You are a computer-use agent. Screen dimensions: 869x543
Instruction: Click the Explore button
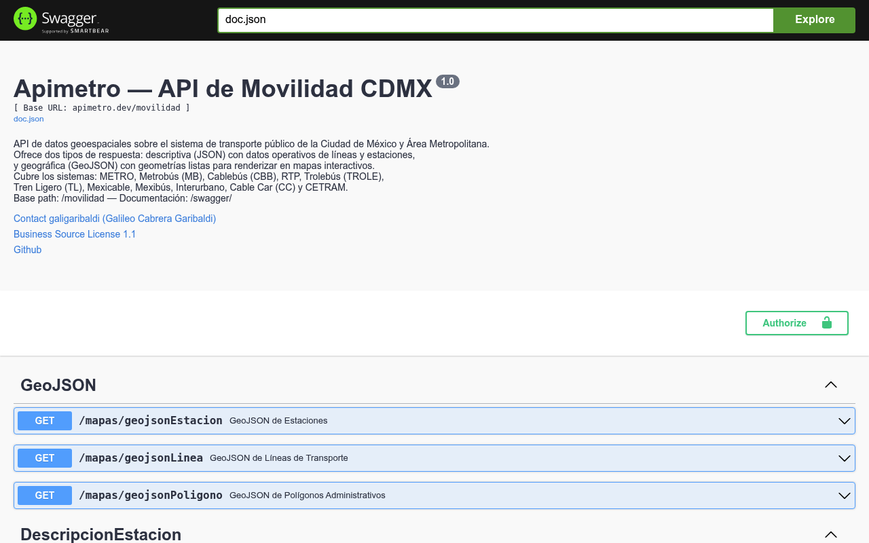tap(815, 20)
